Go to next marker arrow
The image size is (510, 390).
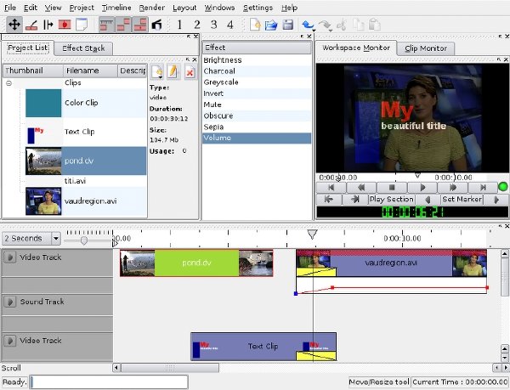[x=496, y=199]
